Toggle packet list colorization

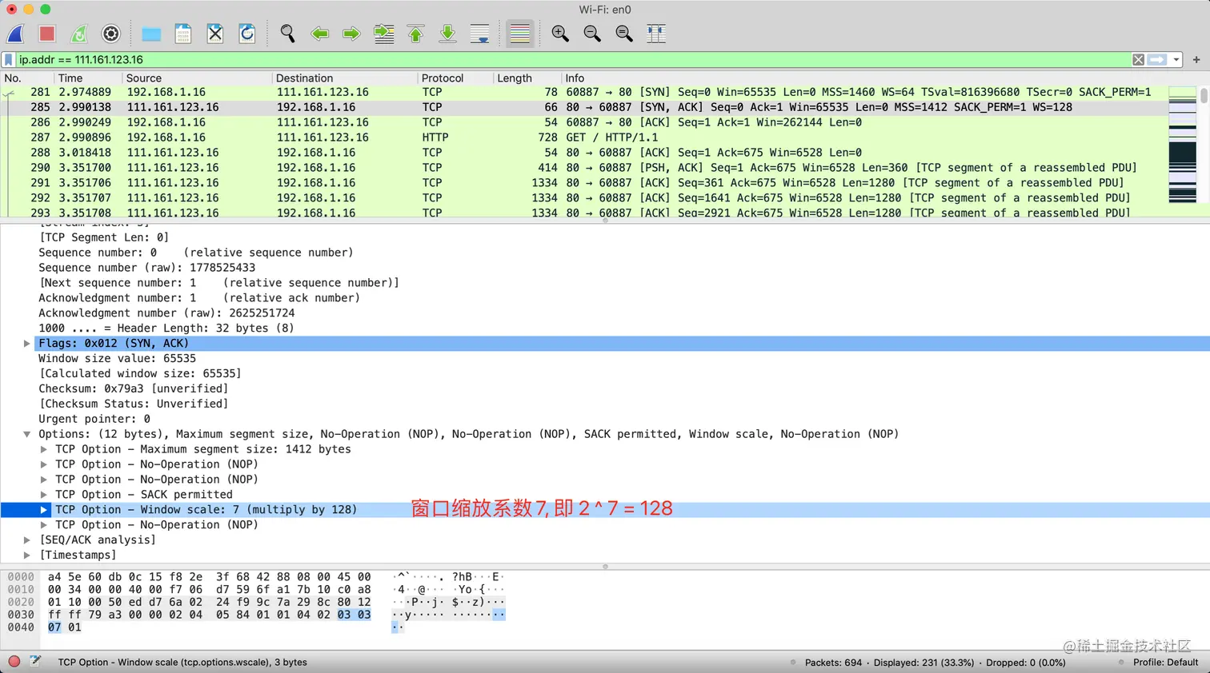coord(519,34)
